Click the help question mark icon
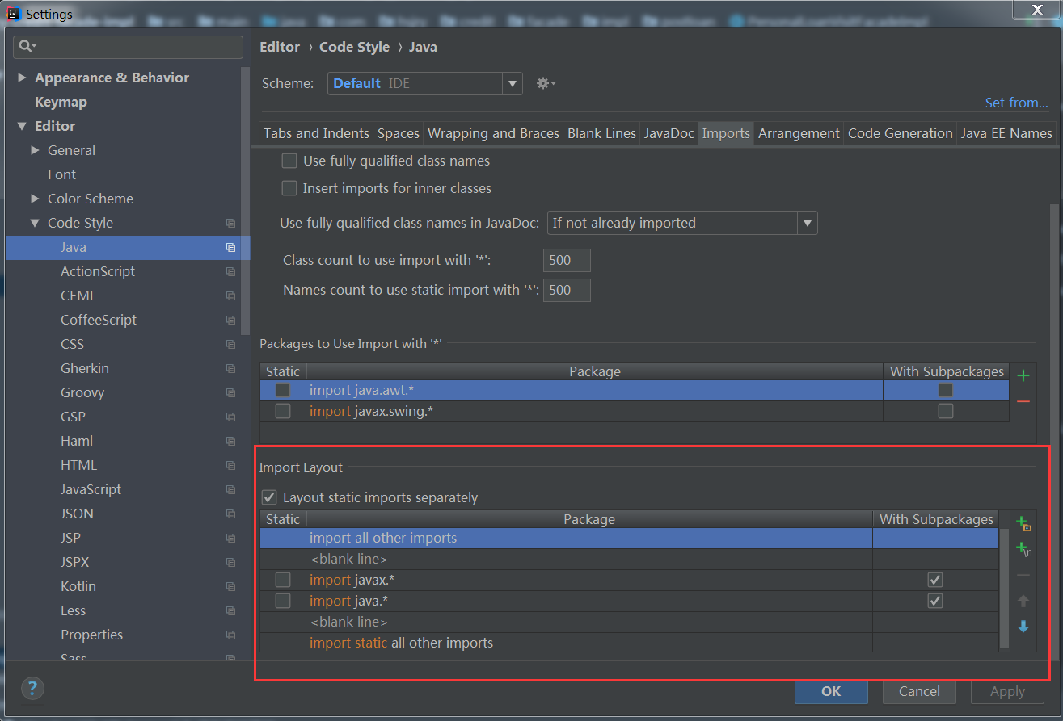 pyautogui.click(x=32, y=688)
